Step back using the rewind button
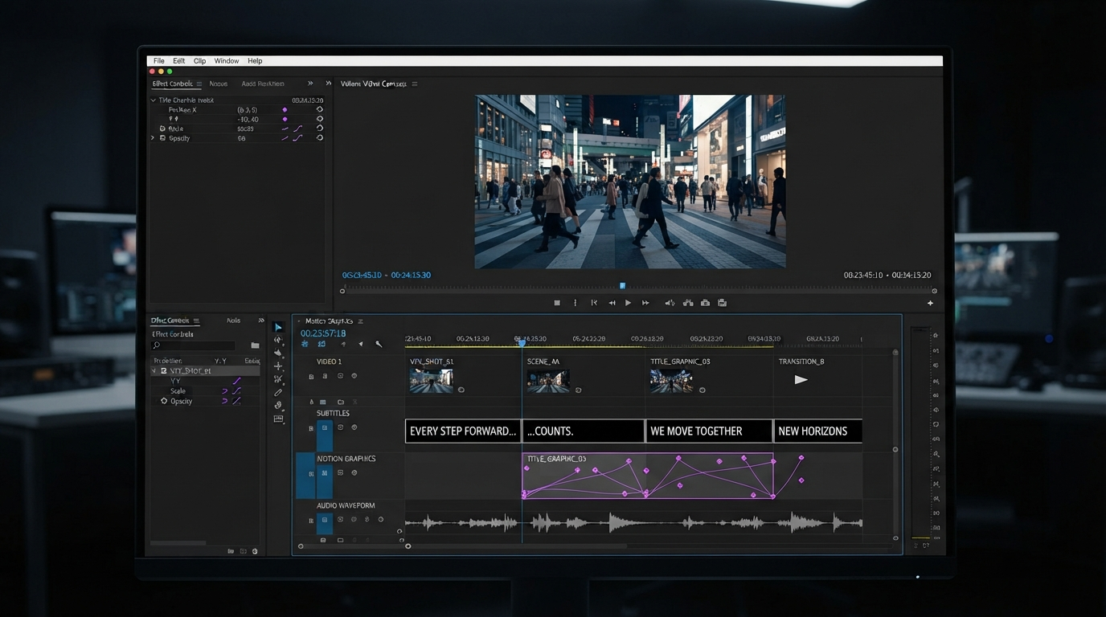 (x=612, y=303)
